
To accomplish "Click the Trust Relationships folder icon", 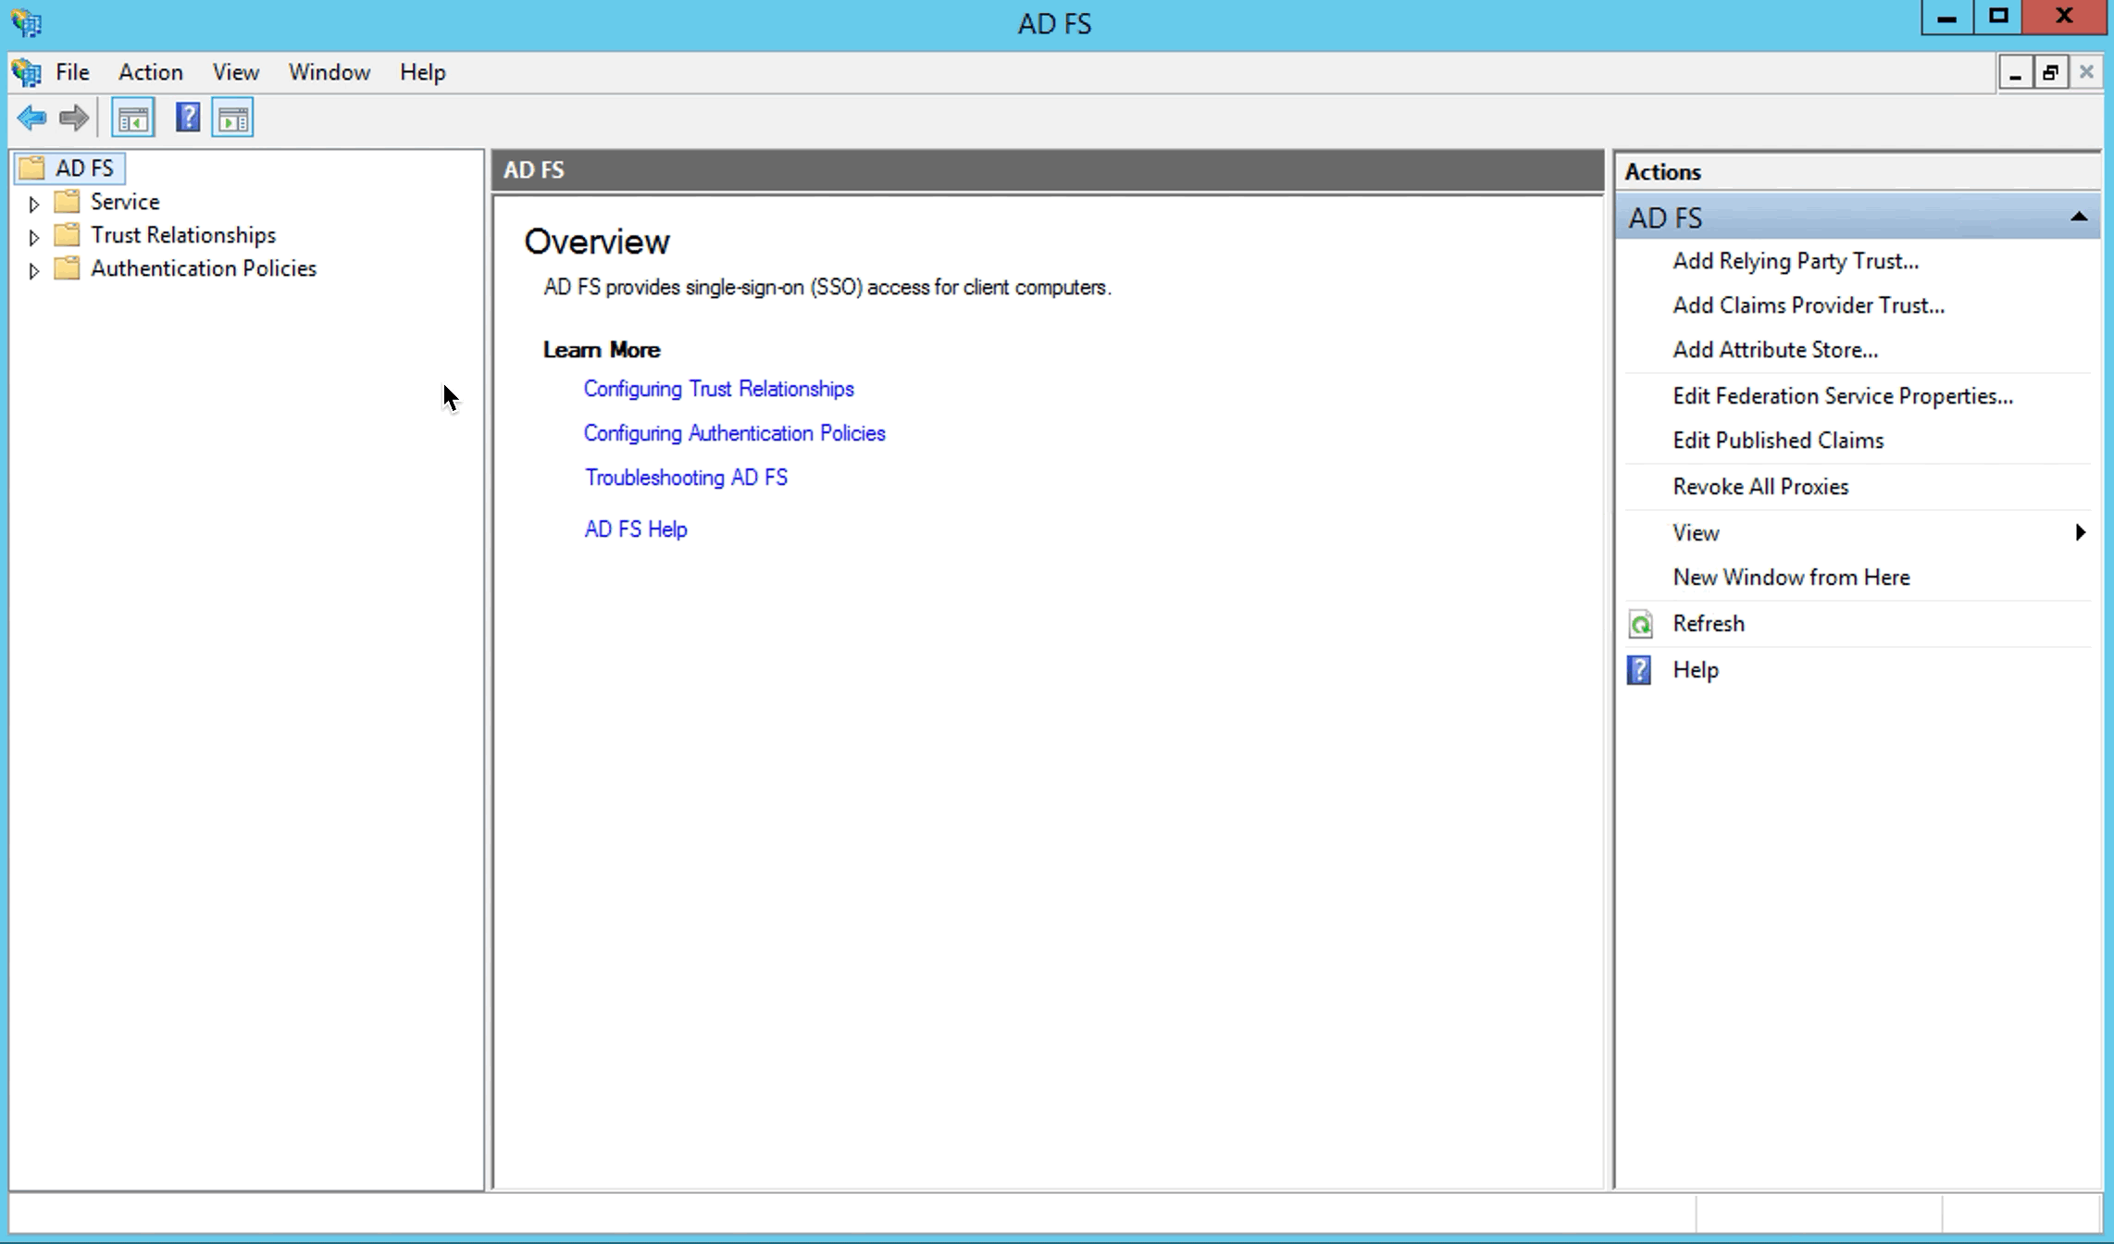I will [67, 235].
